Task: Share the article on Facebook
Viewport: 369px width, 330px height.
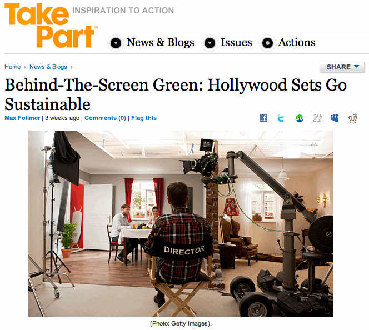Action: pos(263,118)
